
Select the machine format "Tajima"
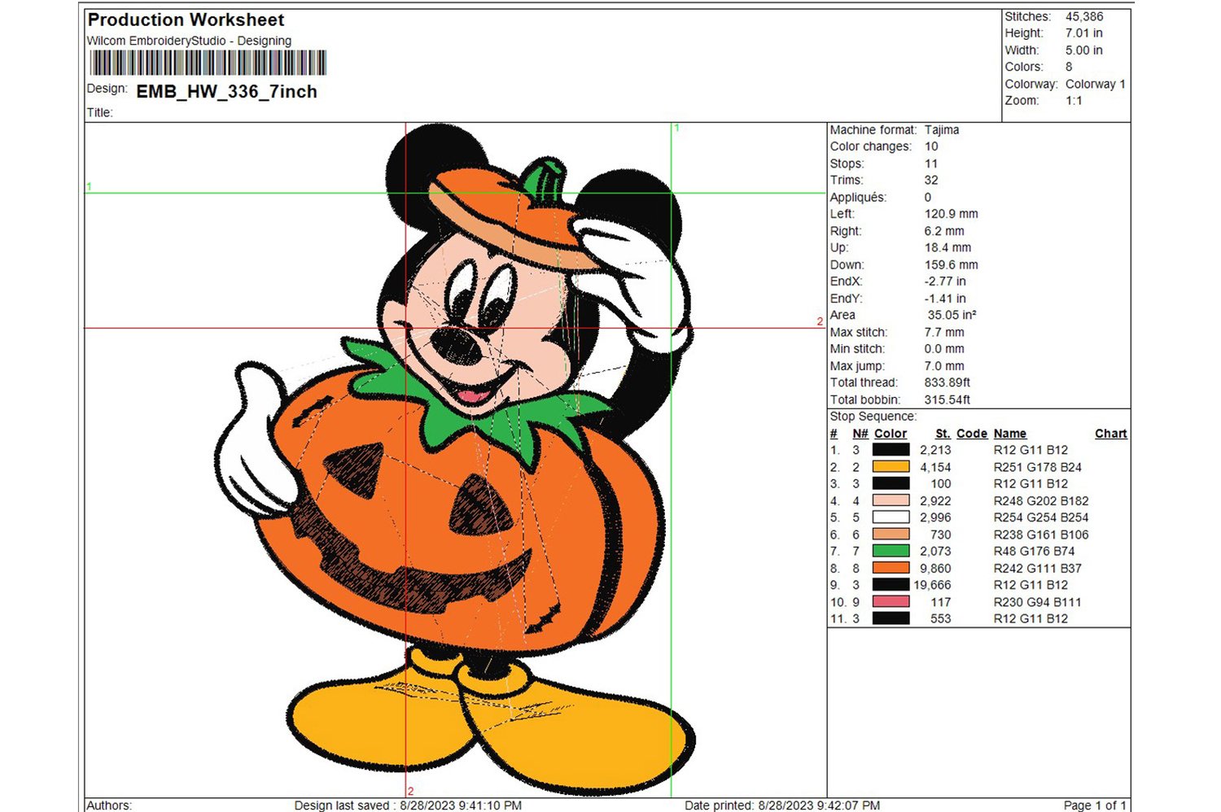pos(942,130)
